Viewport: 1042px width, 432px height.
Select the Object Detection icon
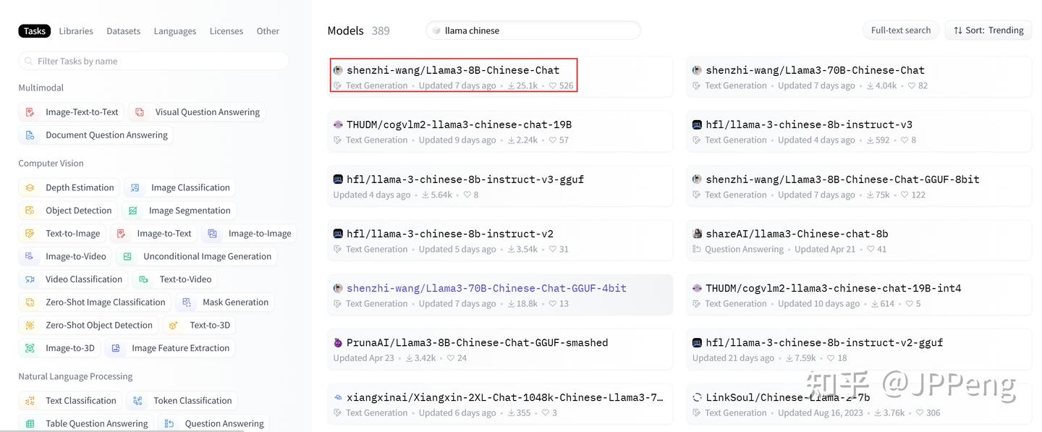(30, 211)
